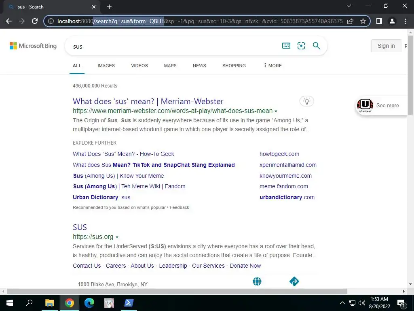The image size is (414, 311).
Task: Click the horizontal scrollbar thumb
Action: coord(177,291)
